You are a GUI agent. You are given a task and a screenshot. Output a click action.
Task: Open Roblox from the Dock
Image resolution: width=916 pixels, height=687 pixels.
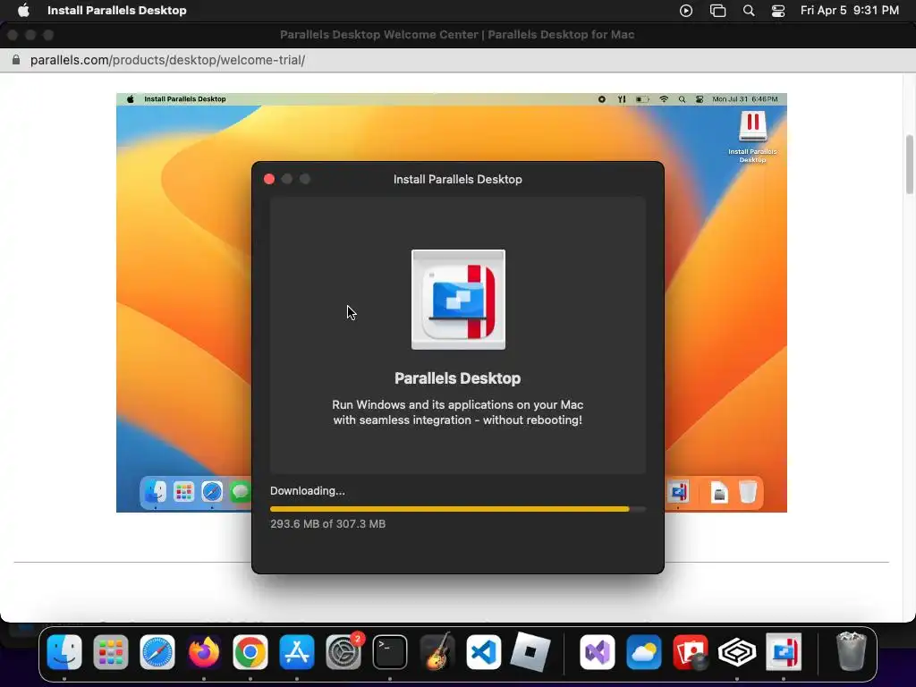530,652
